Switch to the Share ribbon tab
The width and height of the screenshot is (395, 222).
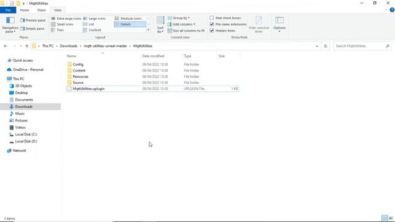coord(41,10)
